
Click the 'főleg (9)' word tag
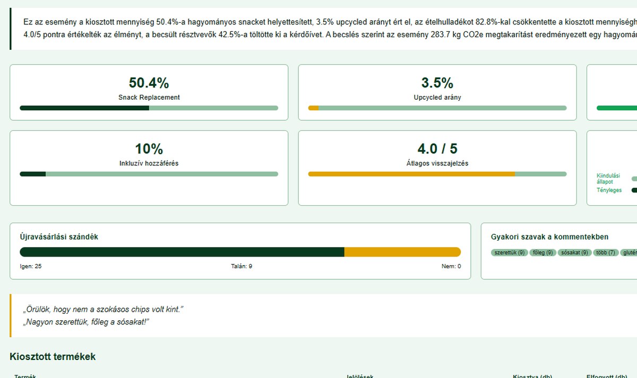click(x=543, y=253)
